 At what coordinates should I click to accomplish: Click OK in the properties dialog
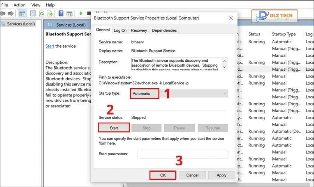click(163, 175)
